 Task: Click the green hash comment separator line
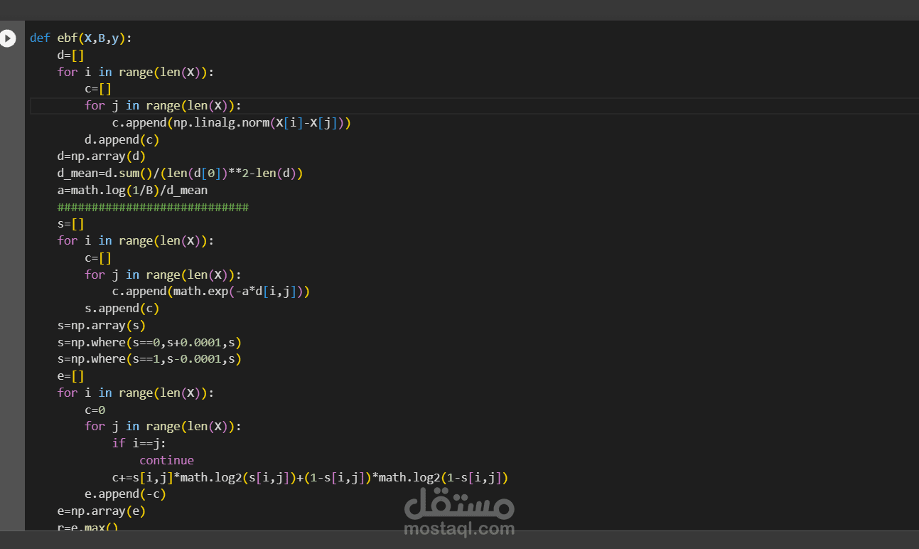click(153, 207)
